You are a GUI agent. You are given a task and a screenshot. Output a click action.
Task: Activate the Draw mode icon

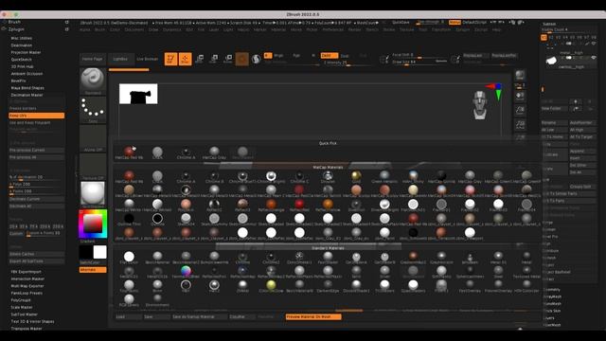[x=186, y=59]
